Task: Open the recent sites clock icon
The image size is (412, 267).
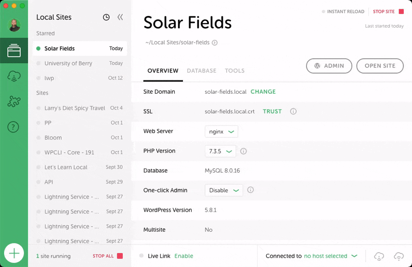Action: tap(106, 17)
